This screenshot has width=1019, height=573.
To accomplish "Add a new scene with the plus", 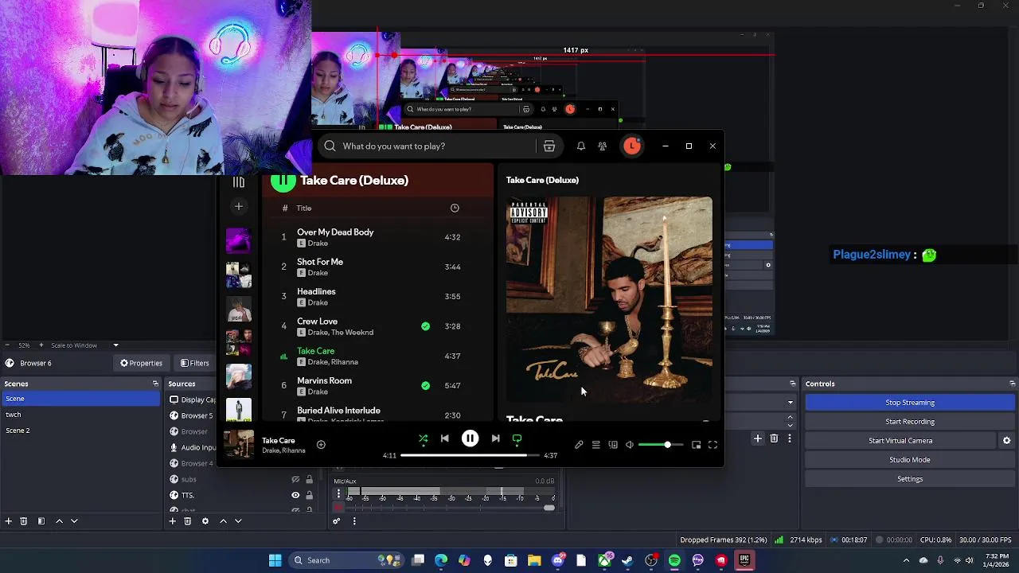I will (x=9, y=521).
